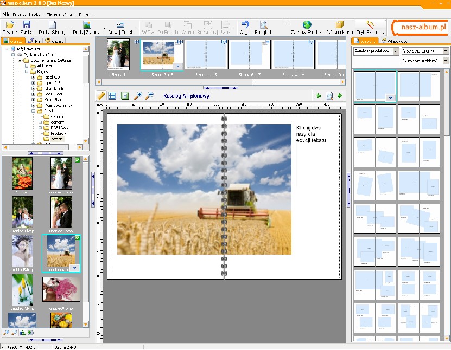Viewport: 451px width, 350px height.
Task: Click the harvester photo on the album spread
Action: pyautogui.click(x=204, y=189)
